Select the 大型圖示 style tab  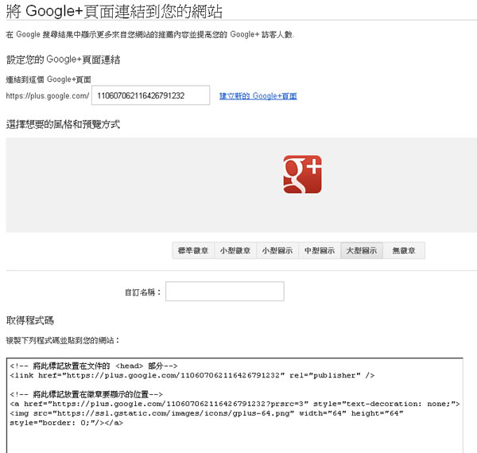coord(362,250)
